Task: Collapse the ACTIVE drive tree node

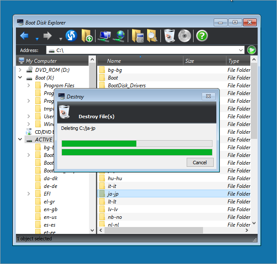Action: coord(20,139)
